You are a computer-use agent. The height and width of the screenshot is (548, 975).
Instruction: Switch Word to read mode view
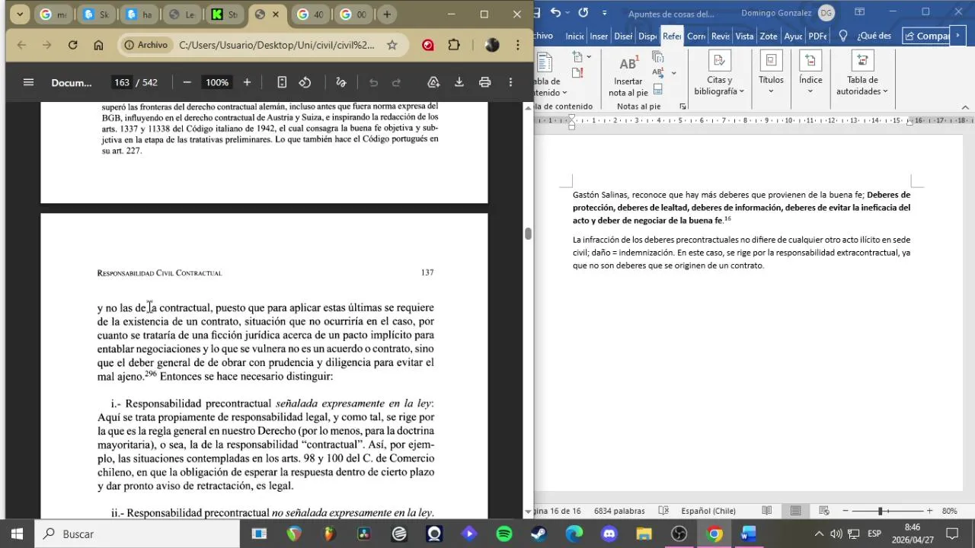[767, 511]
